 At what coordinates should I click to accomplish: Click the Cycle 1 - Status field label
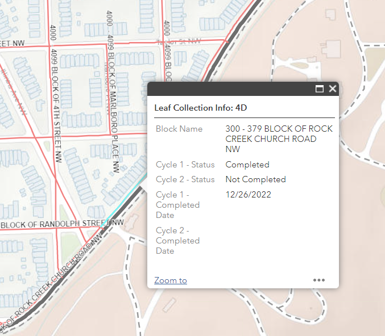tap(185, 165)
